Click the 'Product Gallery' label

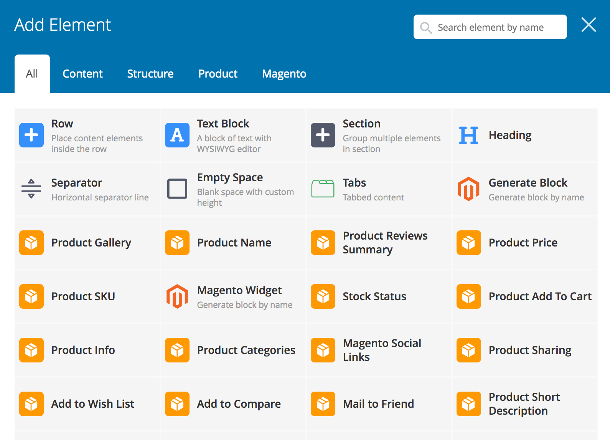91,243
